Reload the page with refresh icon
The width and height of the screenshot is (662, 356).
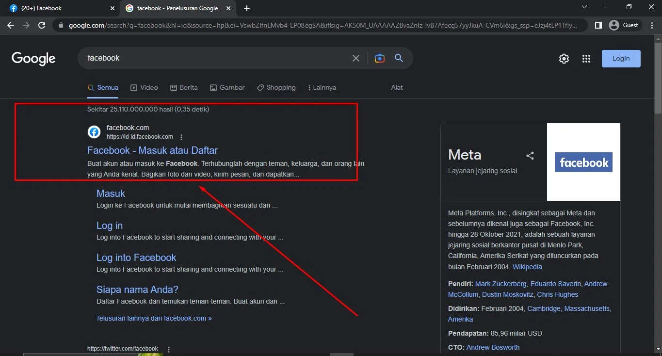(42, 25)
